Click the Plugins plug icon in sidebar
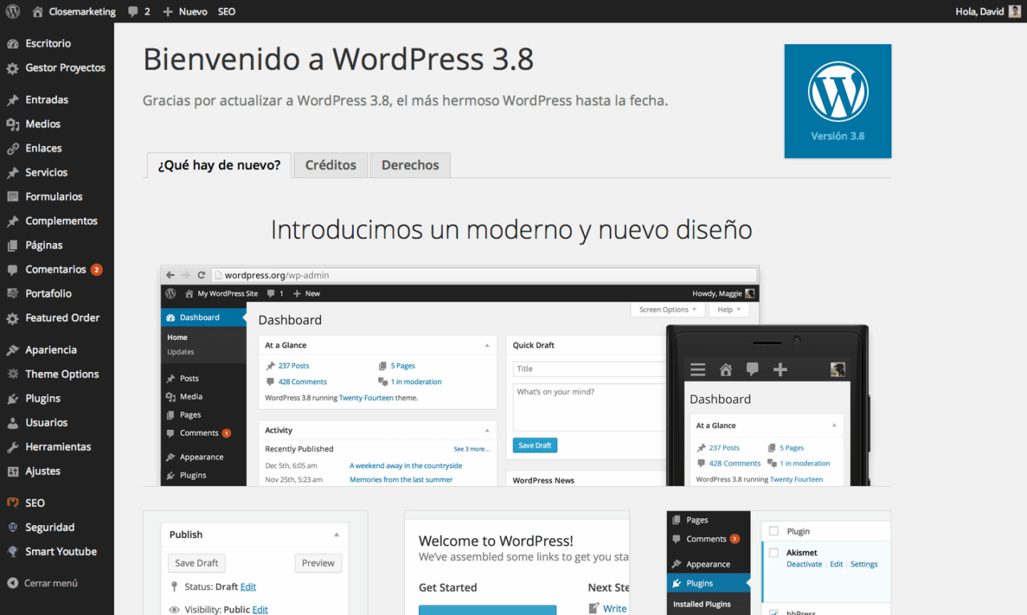The width and height of the screenshot is (1027, 615). pyautogui.click(x=12, y=399)
